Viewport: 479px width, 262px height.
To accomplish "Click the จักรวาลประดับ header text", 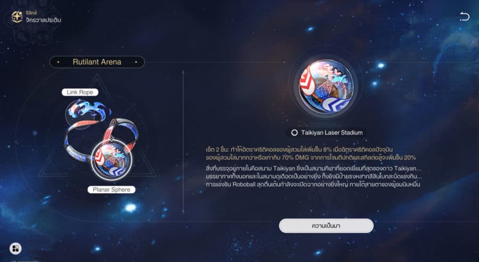I will (x=44, y=20).
